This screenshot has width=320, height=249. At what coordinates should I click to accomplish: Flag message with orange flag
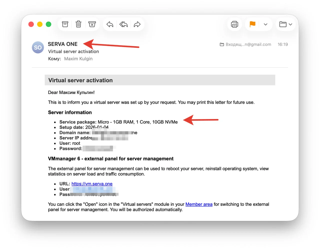pyautogui.click(x=252, y=24)
